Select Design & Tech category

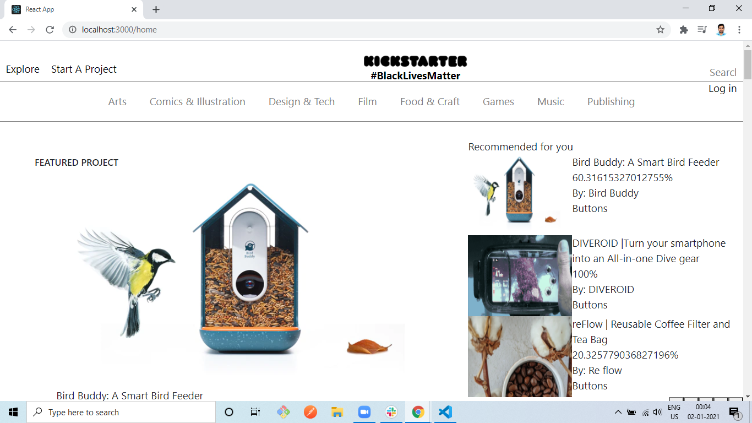(x=302, y=102)
